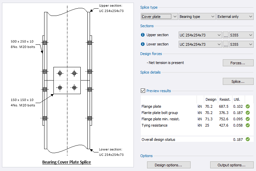The width and height of the screenshot is (256, 171).
Task: Select the Tying resistance row label
Action: (154, 125)
